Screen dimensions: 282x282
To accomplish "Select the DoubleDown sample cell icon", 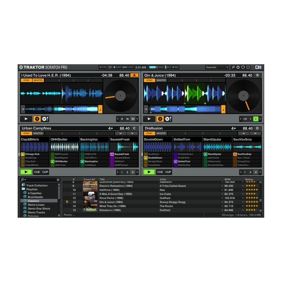I will tap(146, 158).
